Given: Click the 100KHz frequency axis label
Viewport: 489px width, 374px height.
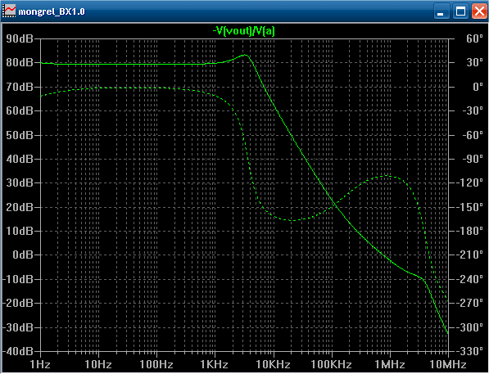Looking at the screenshot, I should tap(332, 364).
